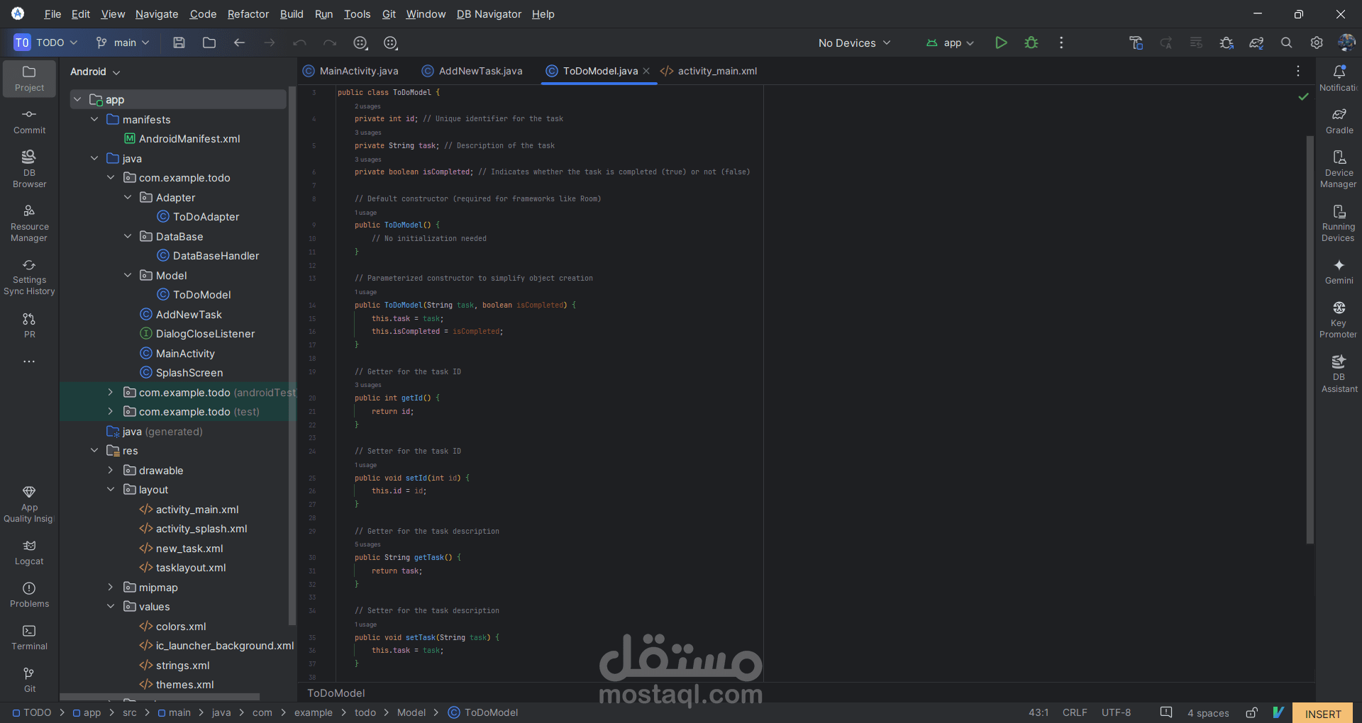Viewport: 1362px width, 723px height.
Task: Click the Search Everywhere magnifier icon
Action: [x=1286, y=43]
